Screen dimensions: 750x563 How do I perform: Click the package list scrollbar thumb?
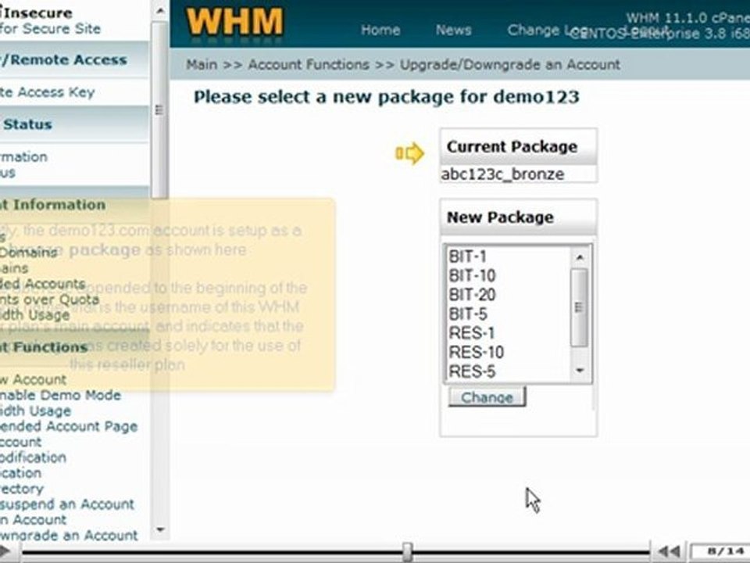pyautogui.click(x=580, y=307)
